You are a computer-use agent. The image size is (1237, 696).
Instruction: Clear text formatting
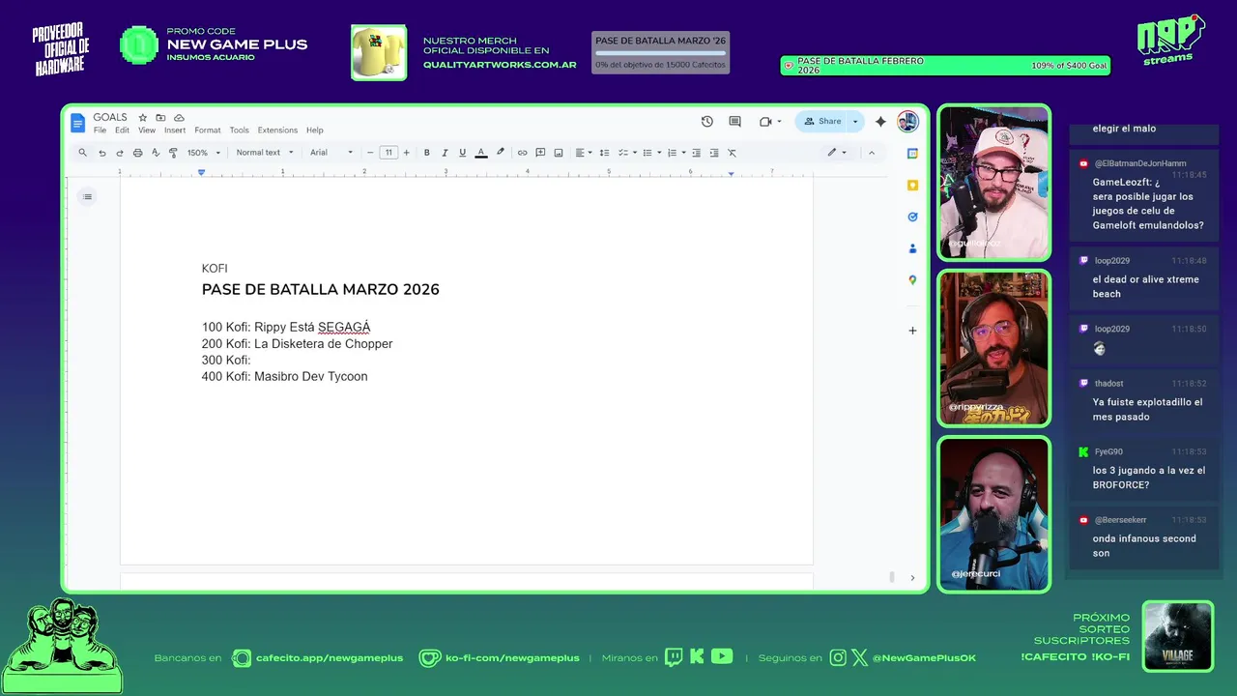tap(732, 153)
